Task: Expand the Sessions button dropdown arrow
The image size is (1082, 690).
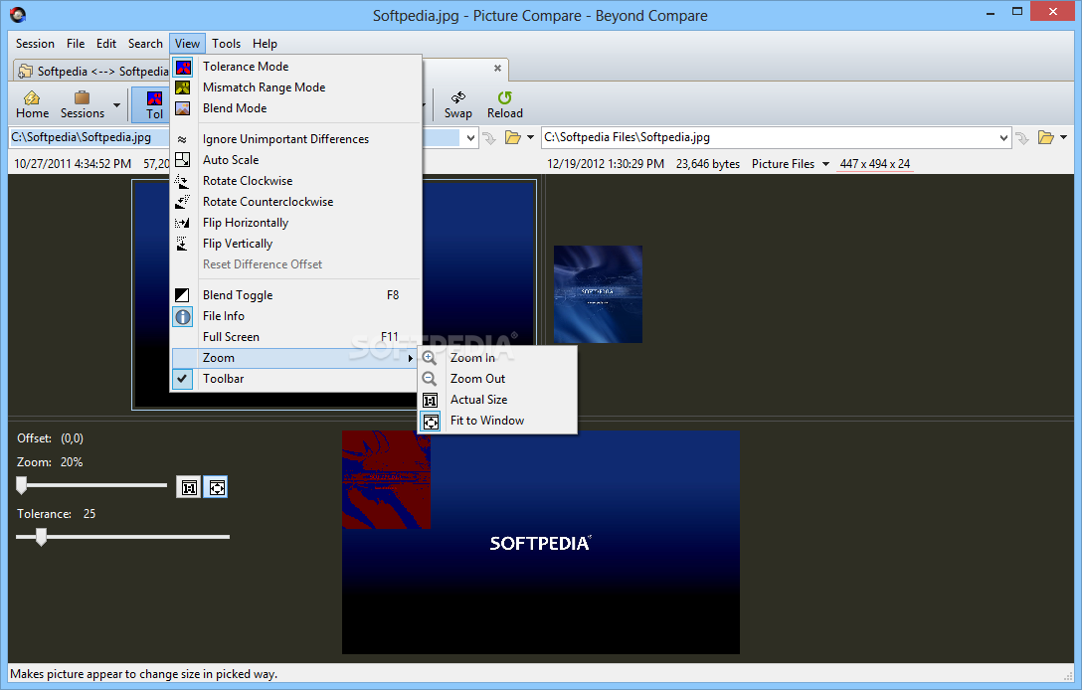Action: 116,105
